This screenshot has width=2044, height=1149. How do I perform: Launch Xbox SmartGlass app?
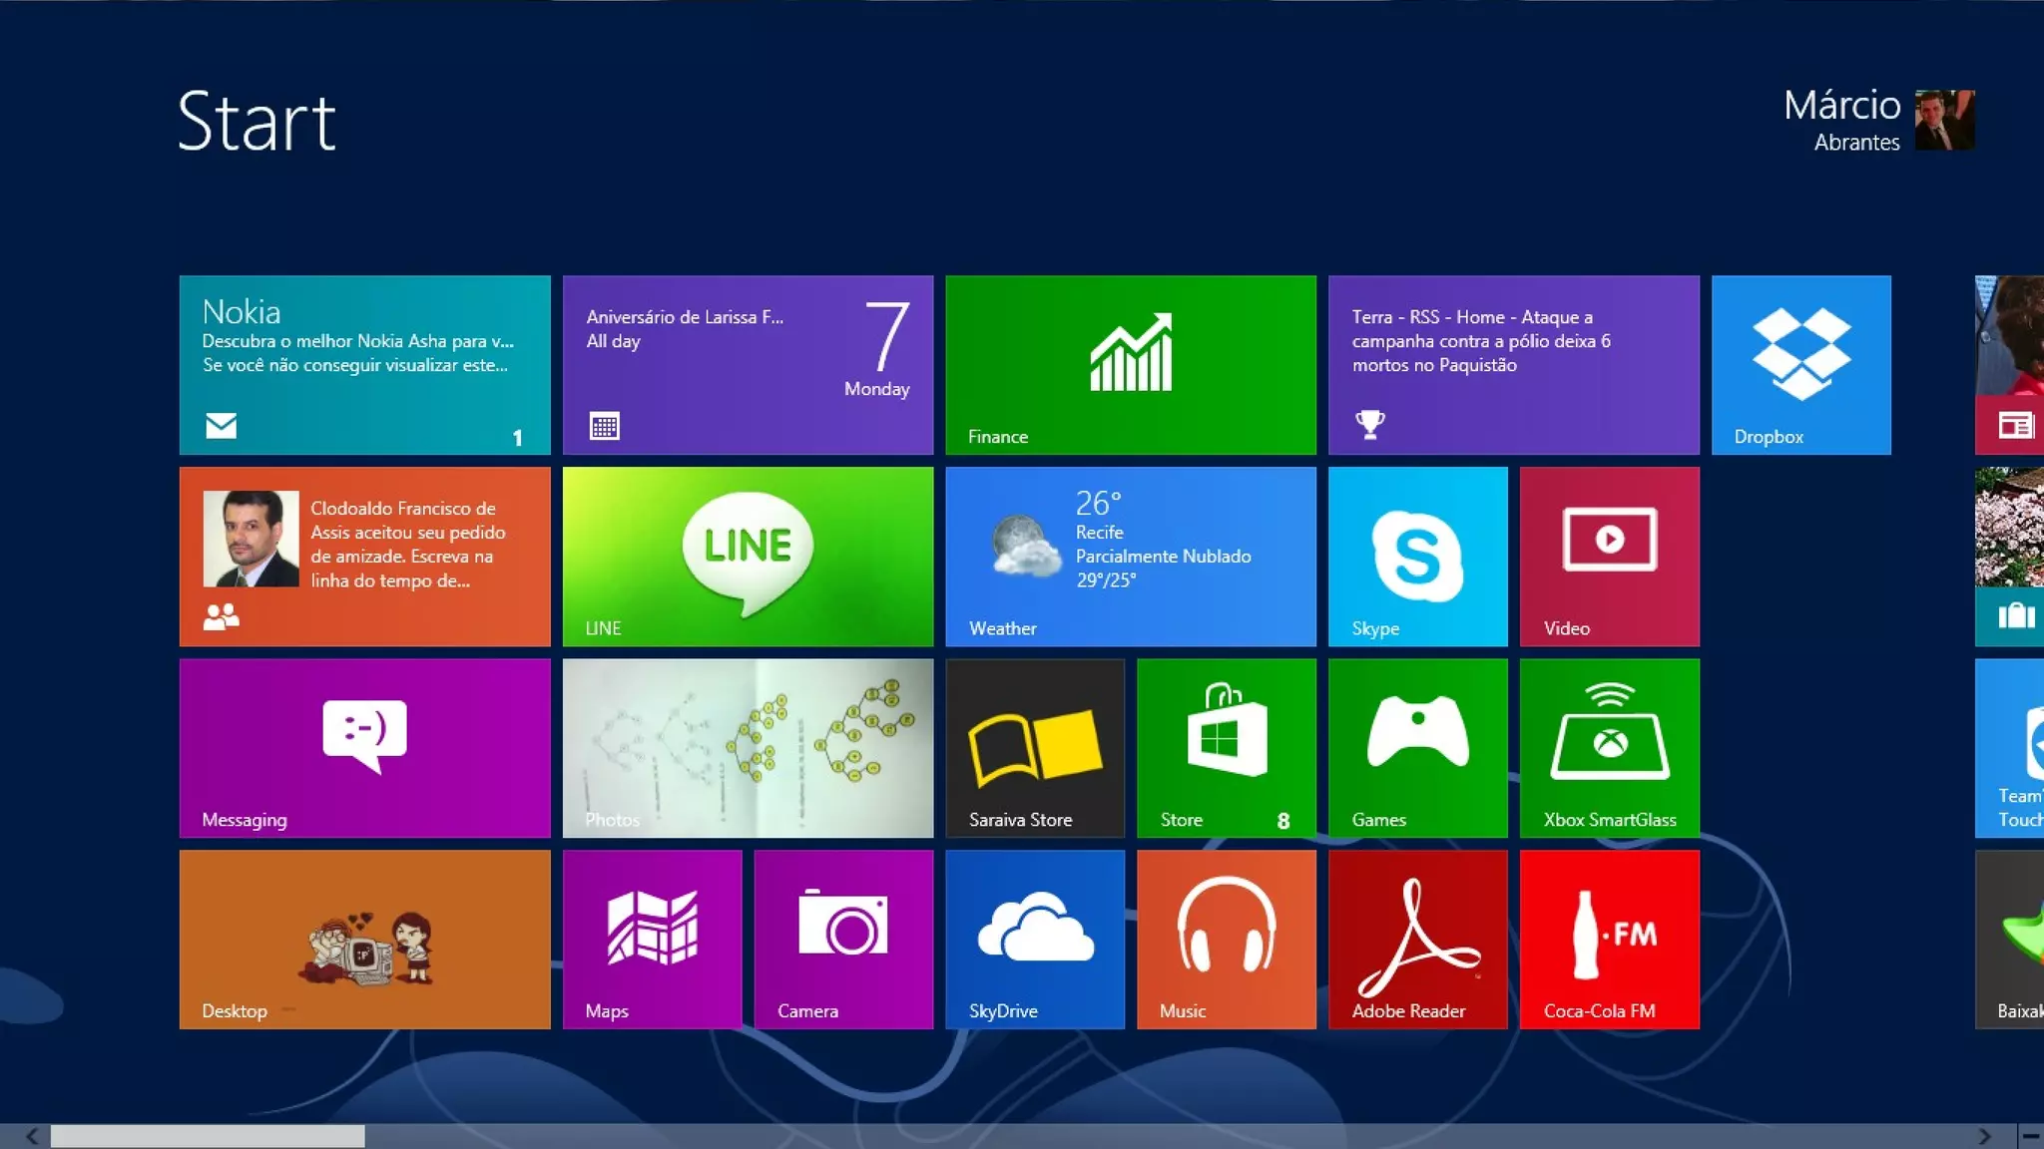(x=1609, y=747)
